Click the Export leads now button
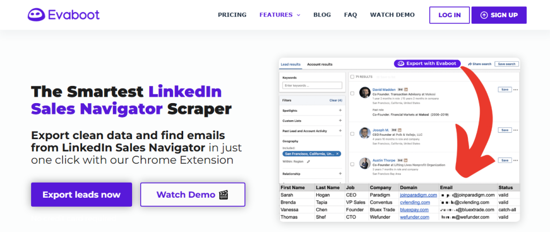The width and height of the screenshot is (550, 232). pyautogui.click(x=82, y=194)
